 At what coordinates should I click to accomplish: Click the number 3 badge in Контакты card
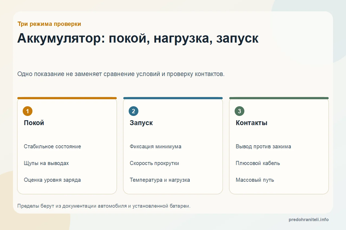click(239, 111)
